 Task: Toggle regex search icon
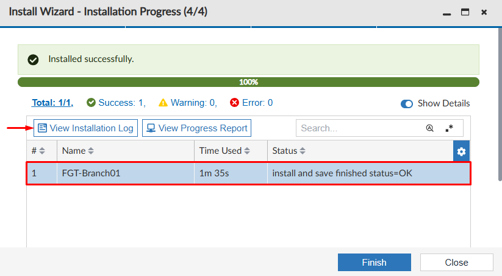[449, 128]
